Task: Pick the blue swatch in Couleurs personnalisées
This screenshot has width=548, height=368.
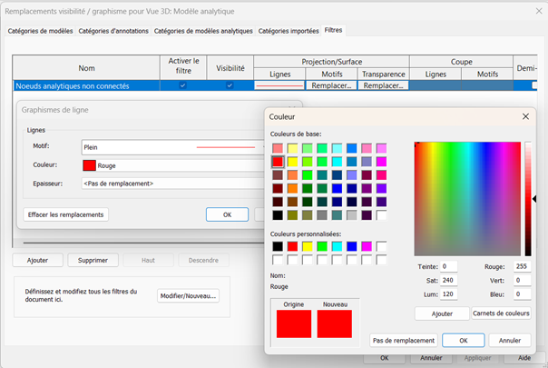Action: pos(352,246)
